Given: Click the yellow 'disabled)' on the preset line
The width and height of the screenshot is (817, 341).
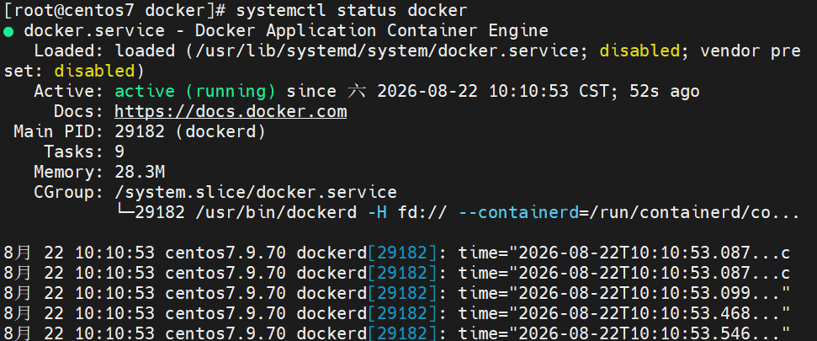Looking at the screenshot, I should point(98,71).
